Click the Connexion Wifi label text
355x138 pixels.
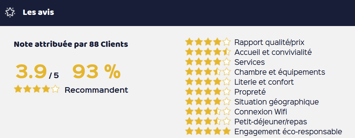pos(261,112)
